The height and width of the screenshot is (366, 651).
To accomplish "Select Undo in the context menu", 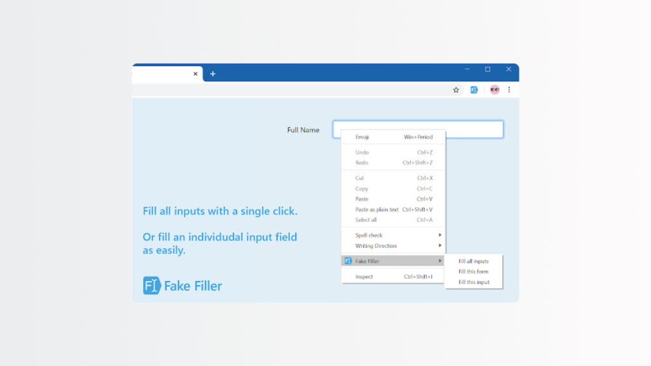I will point(394,152).
